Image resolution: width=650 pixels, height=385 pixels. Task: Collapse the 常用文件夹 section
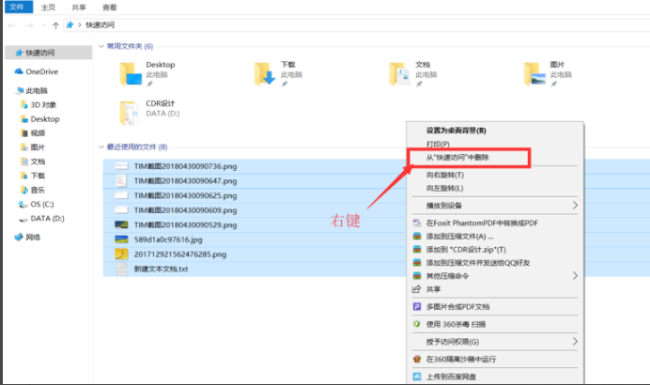pos(102,45)
